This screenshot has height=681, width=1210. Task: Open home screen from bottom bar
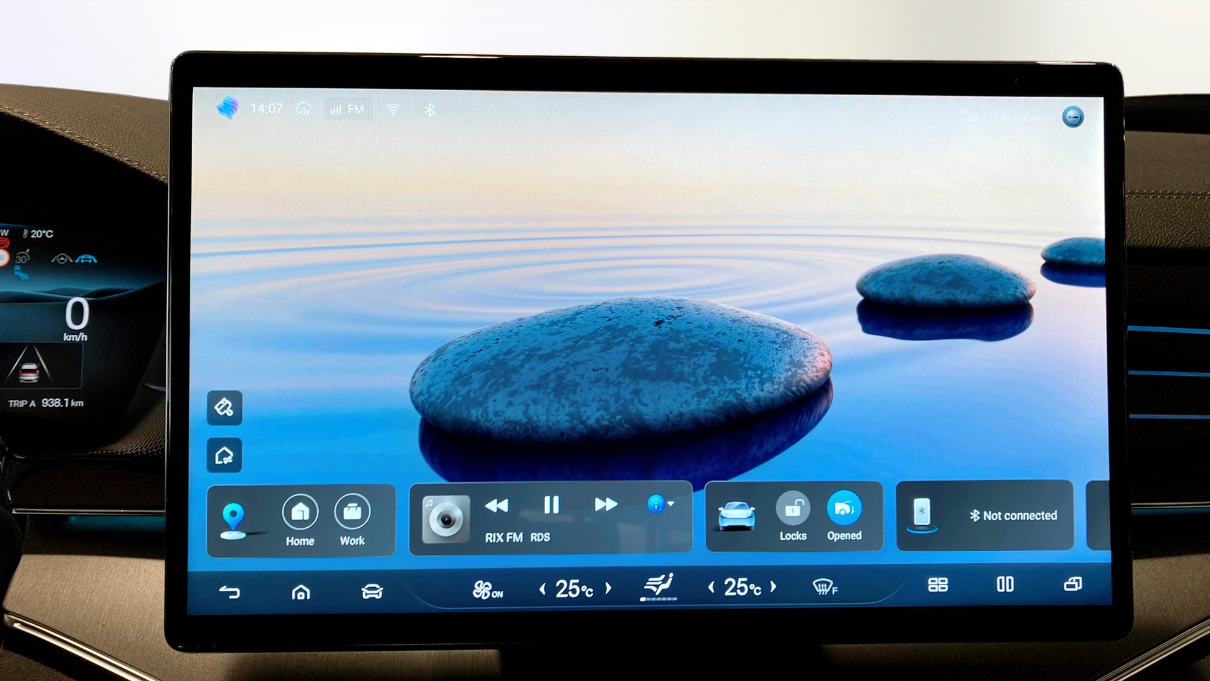(x=301, y=592)
